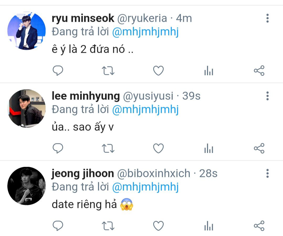Image resolution: width=283 pixels, height=236 pixels.
Task: Share lee minhyung's tweet
Action: tap(259, 148)
